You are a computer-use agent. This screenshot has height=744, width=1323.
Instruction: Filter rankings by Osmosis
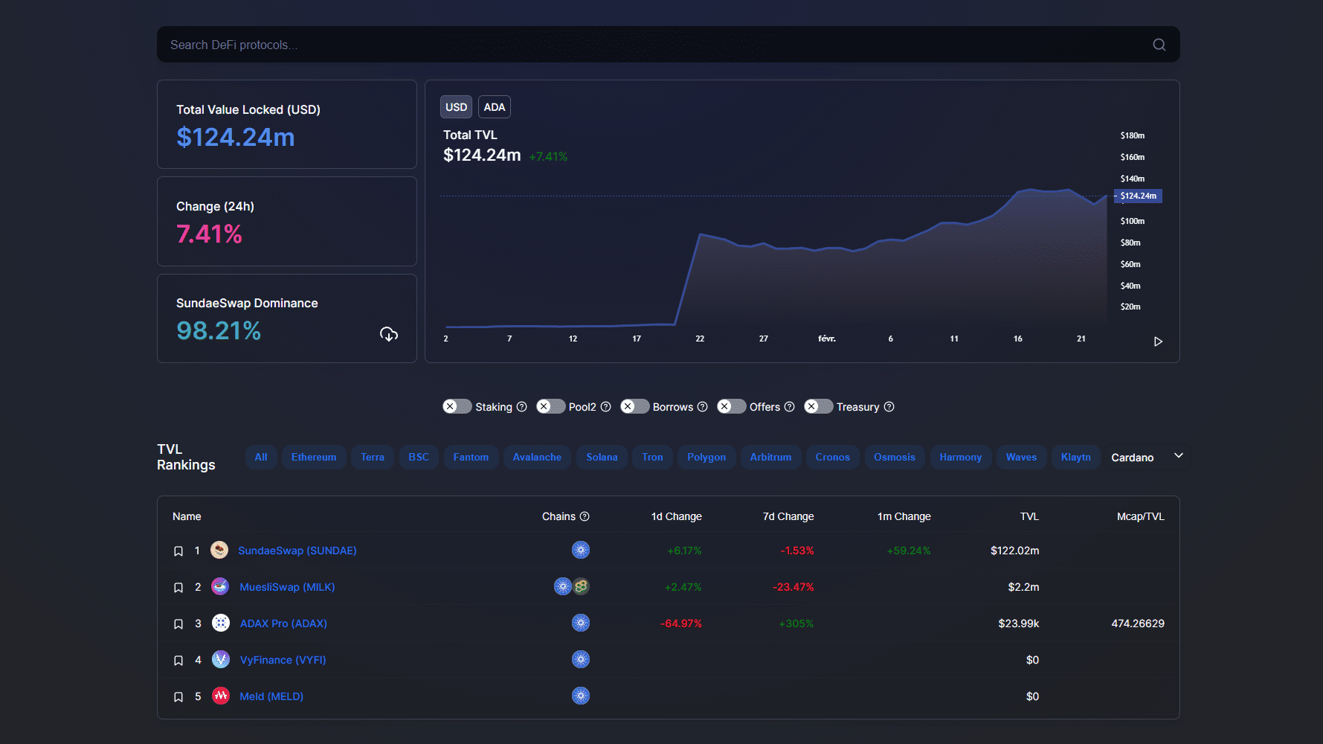(x=895, y=457)
